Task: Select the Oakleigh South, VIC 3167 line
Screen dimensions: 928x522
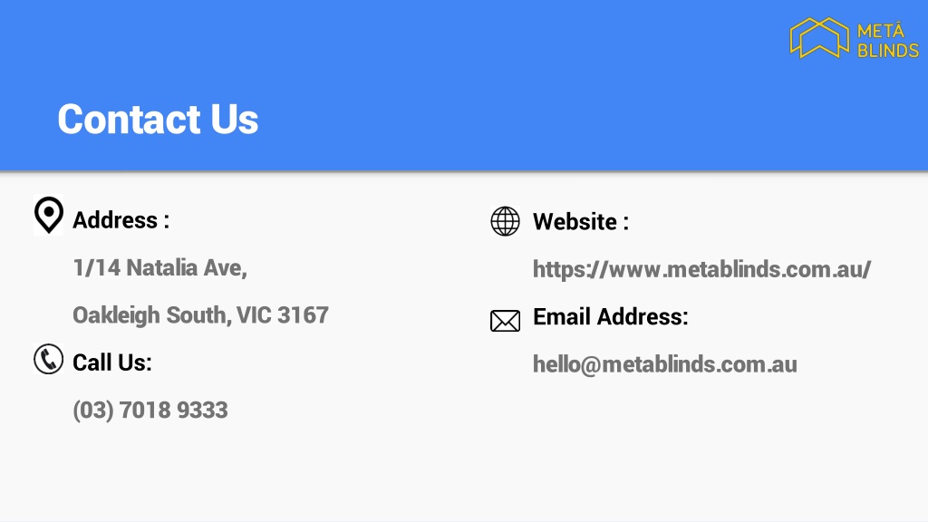Action: [x=200, y=315]
